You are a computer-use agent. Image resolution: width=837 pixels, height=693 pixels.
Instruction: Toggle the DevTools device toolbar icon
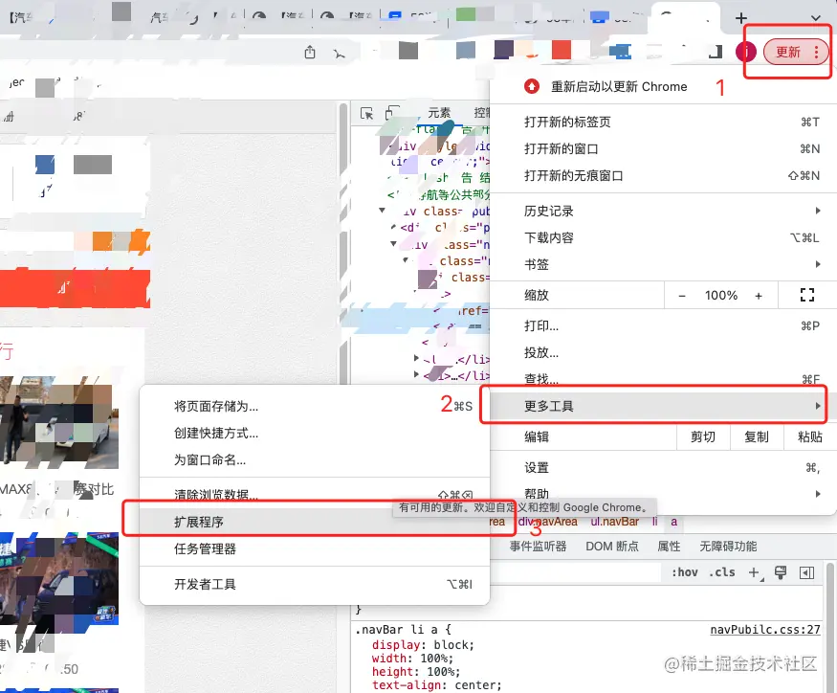click(392, 113)
